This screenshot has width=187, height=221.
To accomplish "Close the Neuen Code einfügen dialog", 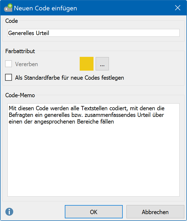I will point(177,8).
